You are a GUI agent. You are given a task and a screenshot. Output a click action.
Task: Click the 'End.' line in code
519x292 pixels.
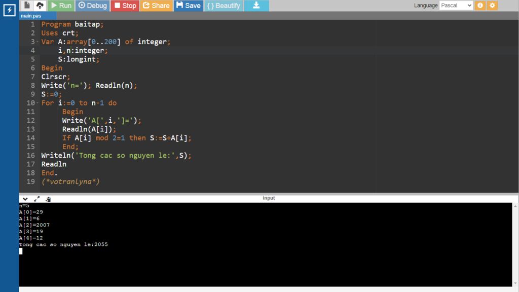click(49, 173)
